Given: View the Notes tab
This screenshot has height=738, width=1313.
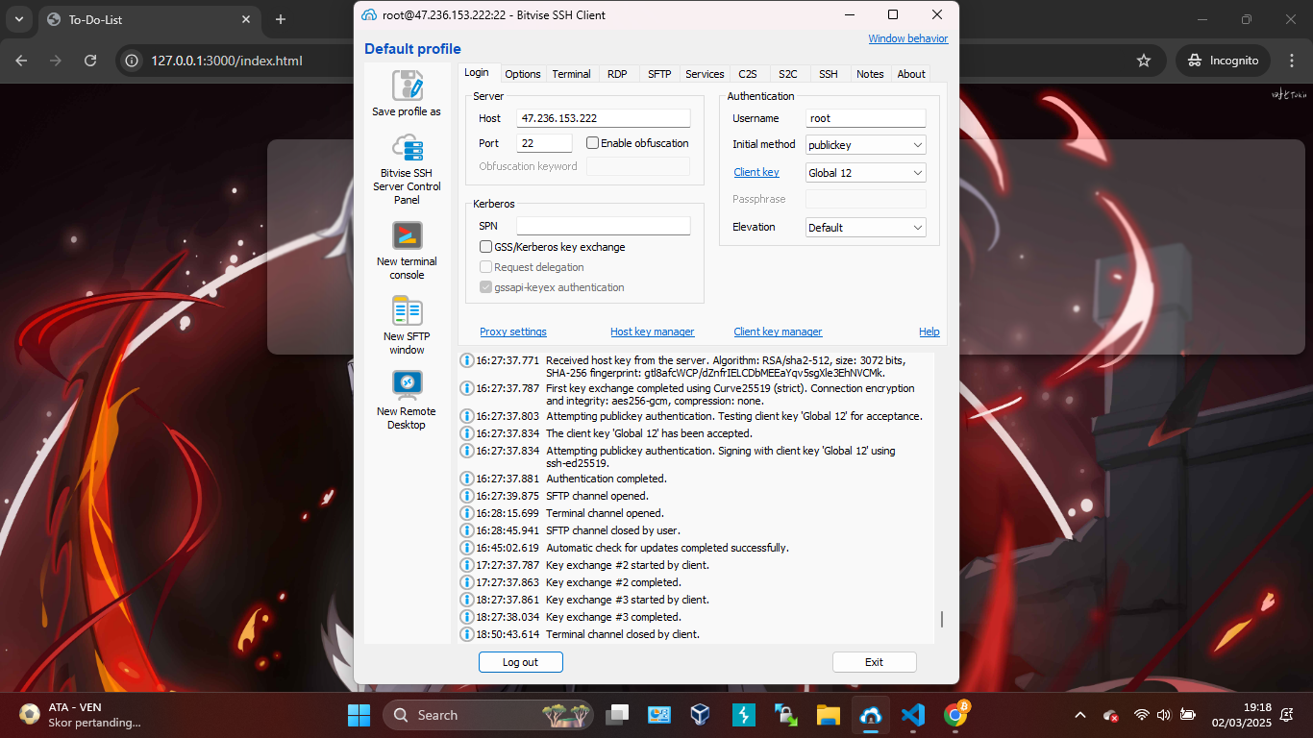Looking at the screenshot, I should (x=870, y=74).
